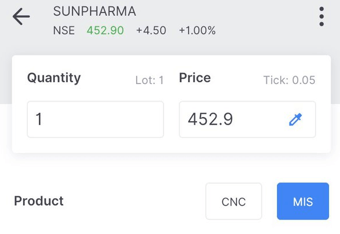Tap the +4.50 price change value

pyautogui.click(x=151, y=30)
